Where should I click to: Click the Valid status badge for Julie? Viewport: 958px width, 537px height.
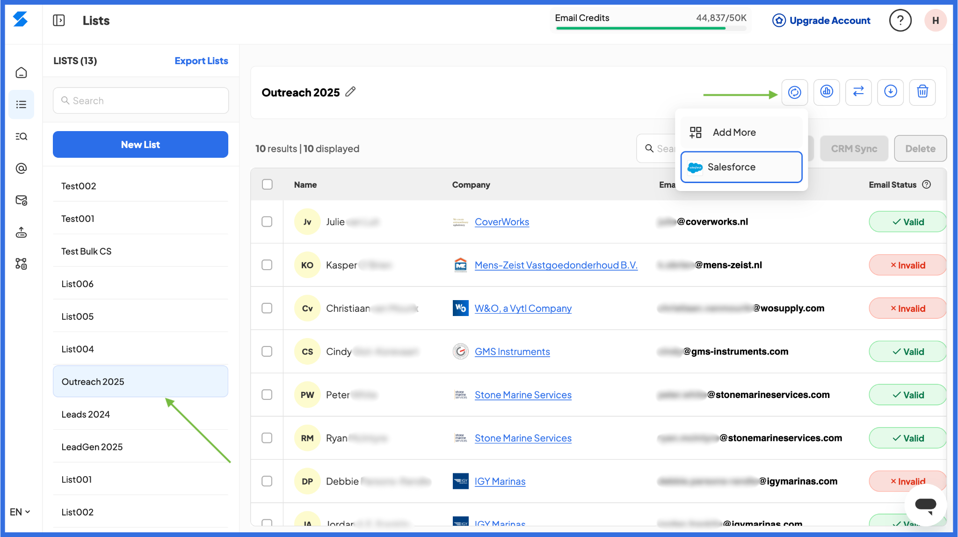click(x=908, y=222)
